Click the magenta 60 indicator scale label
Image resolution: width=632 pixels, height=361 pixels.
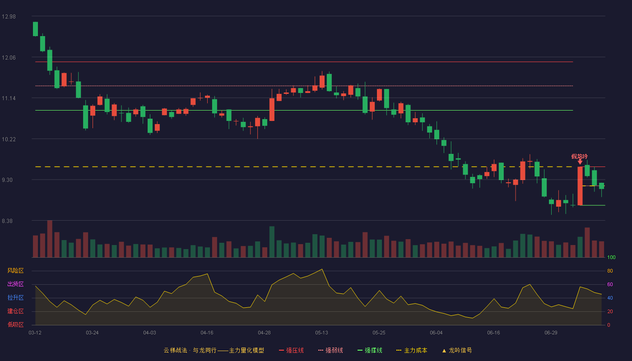point(610,284)
